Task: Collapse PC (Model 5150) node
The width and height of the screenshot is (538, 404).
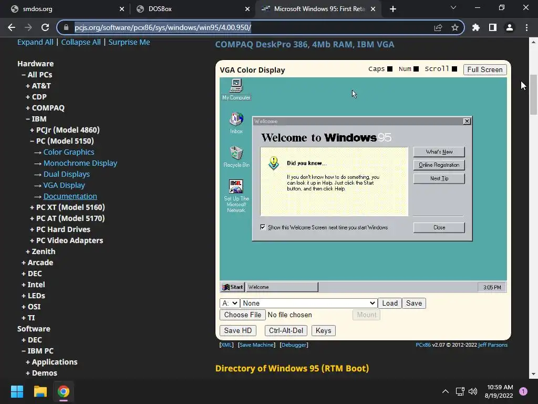Action: pos(62,141)
